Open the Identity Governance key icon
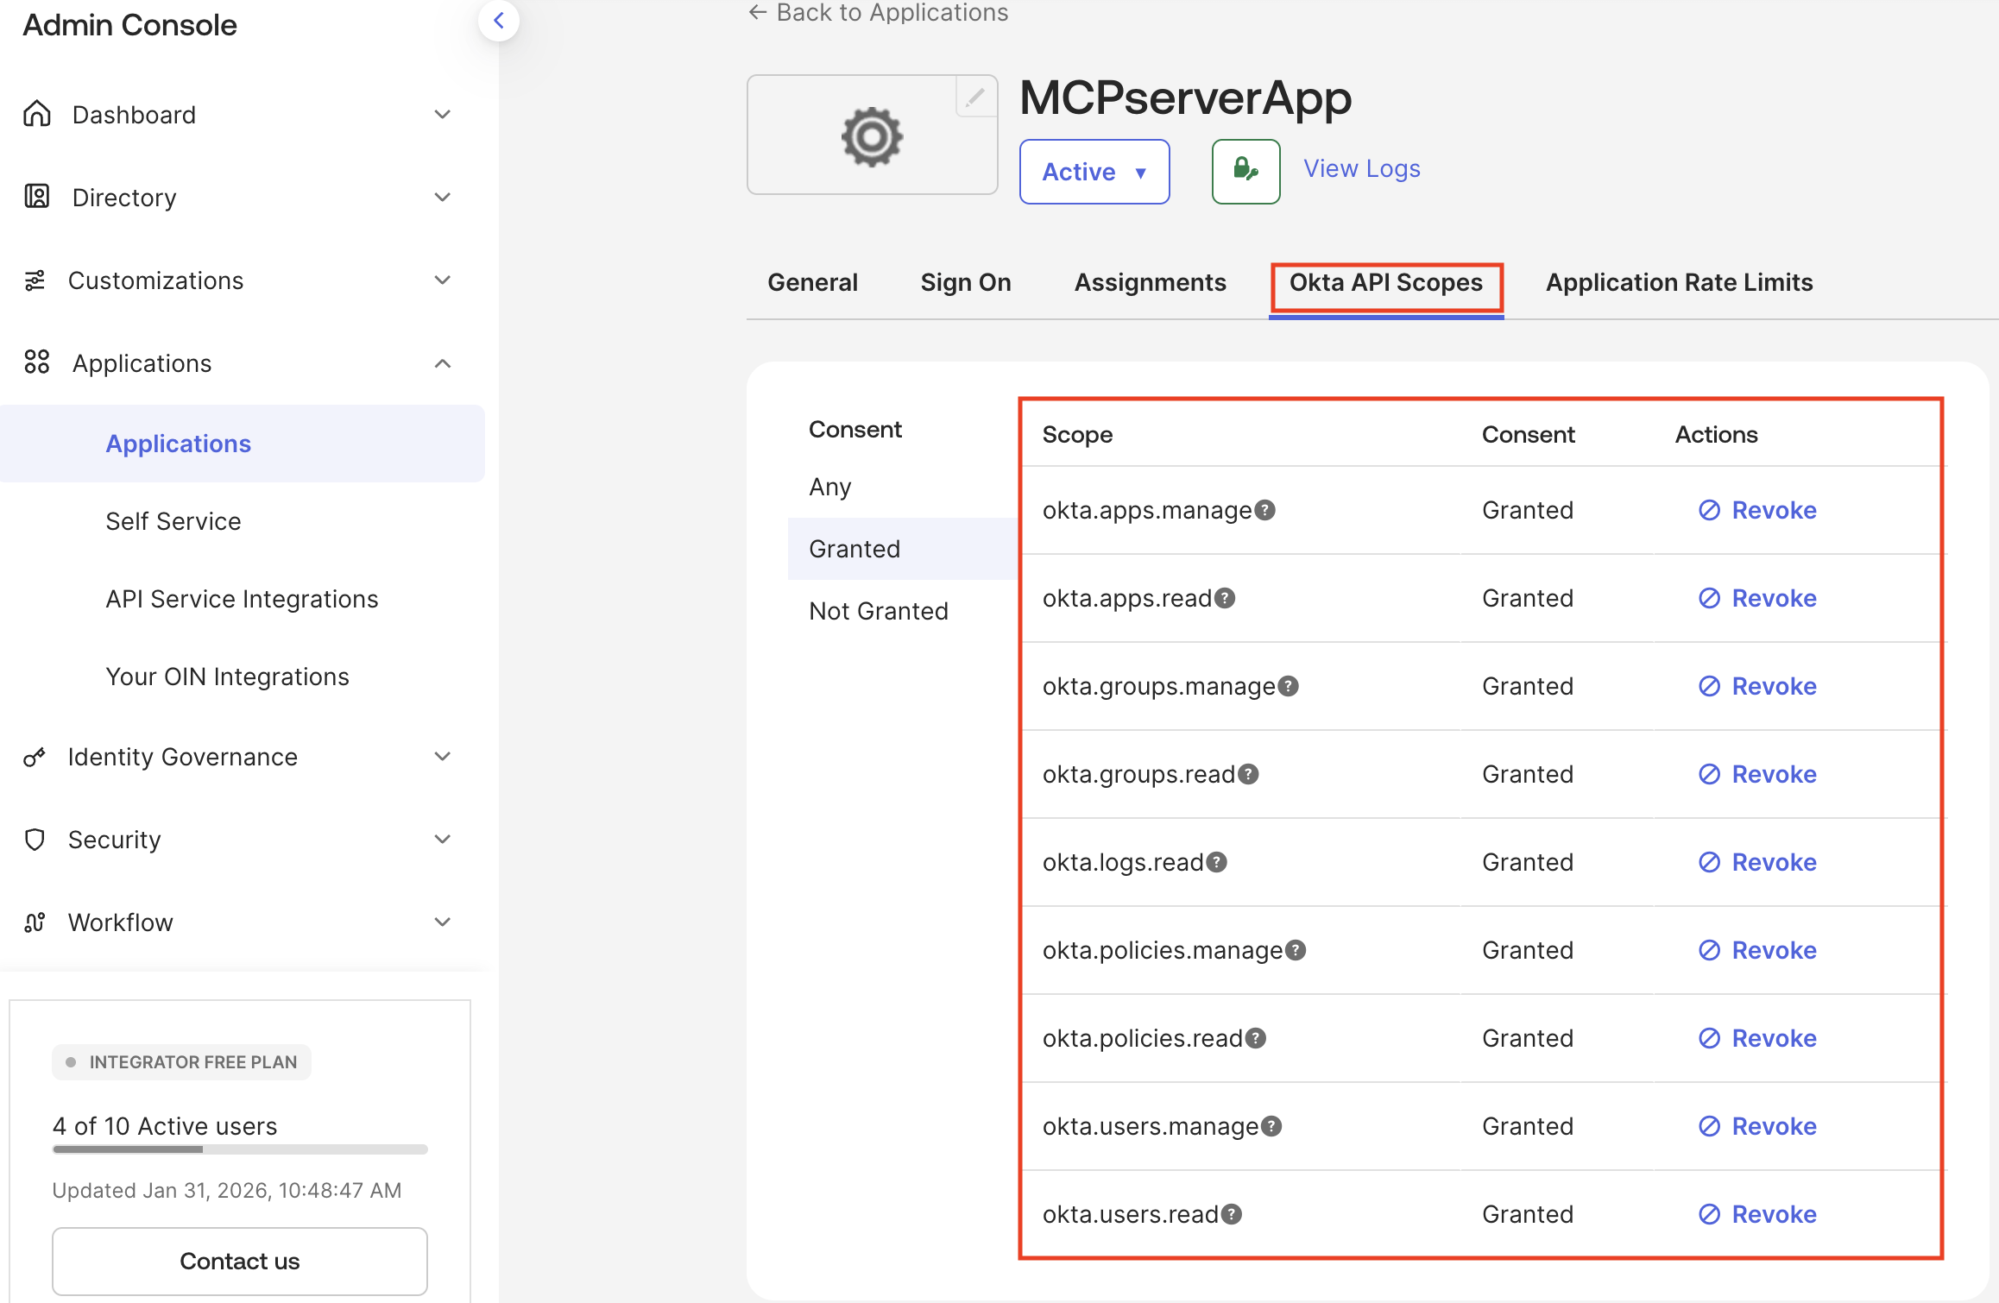This screenshot has height=1303, width=1999. (x=34, y=756)
